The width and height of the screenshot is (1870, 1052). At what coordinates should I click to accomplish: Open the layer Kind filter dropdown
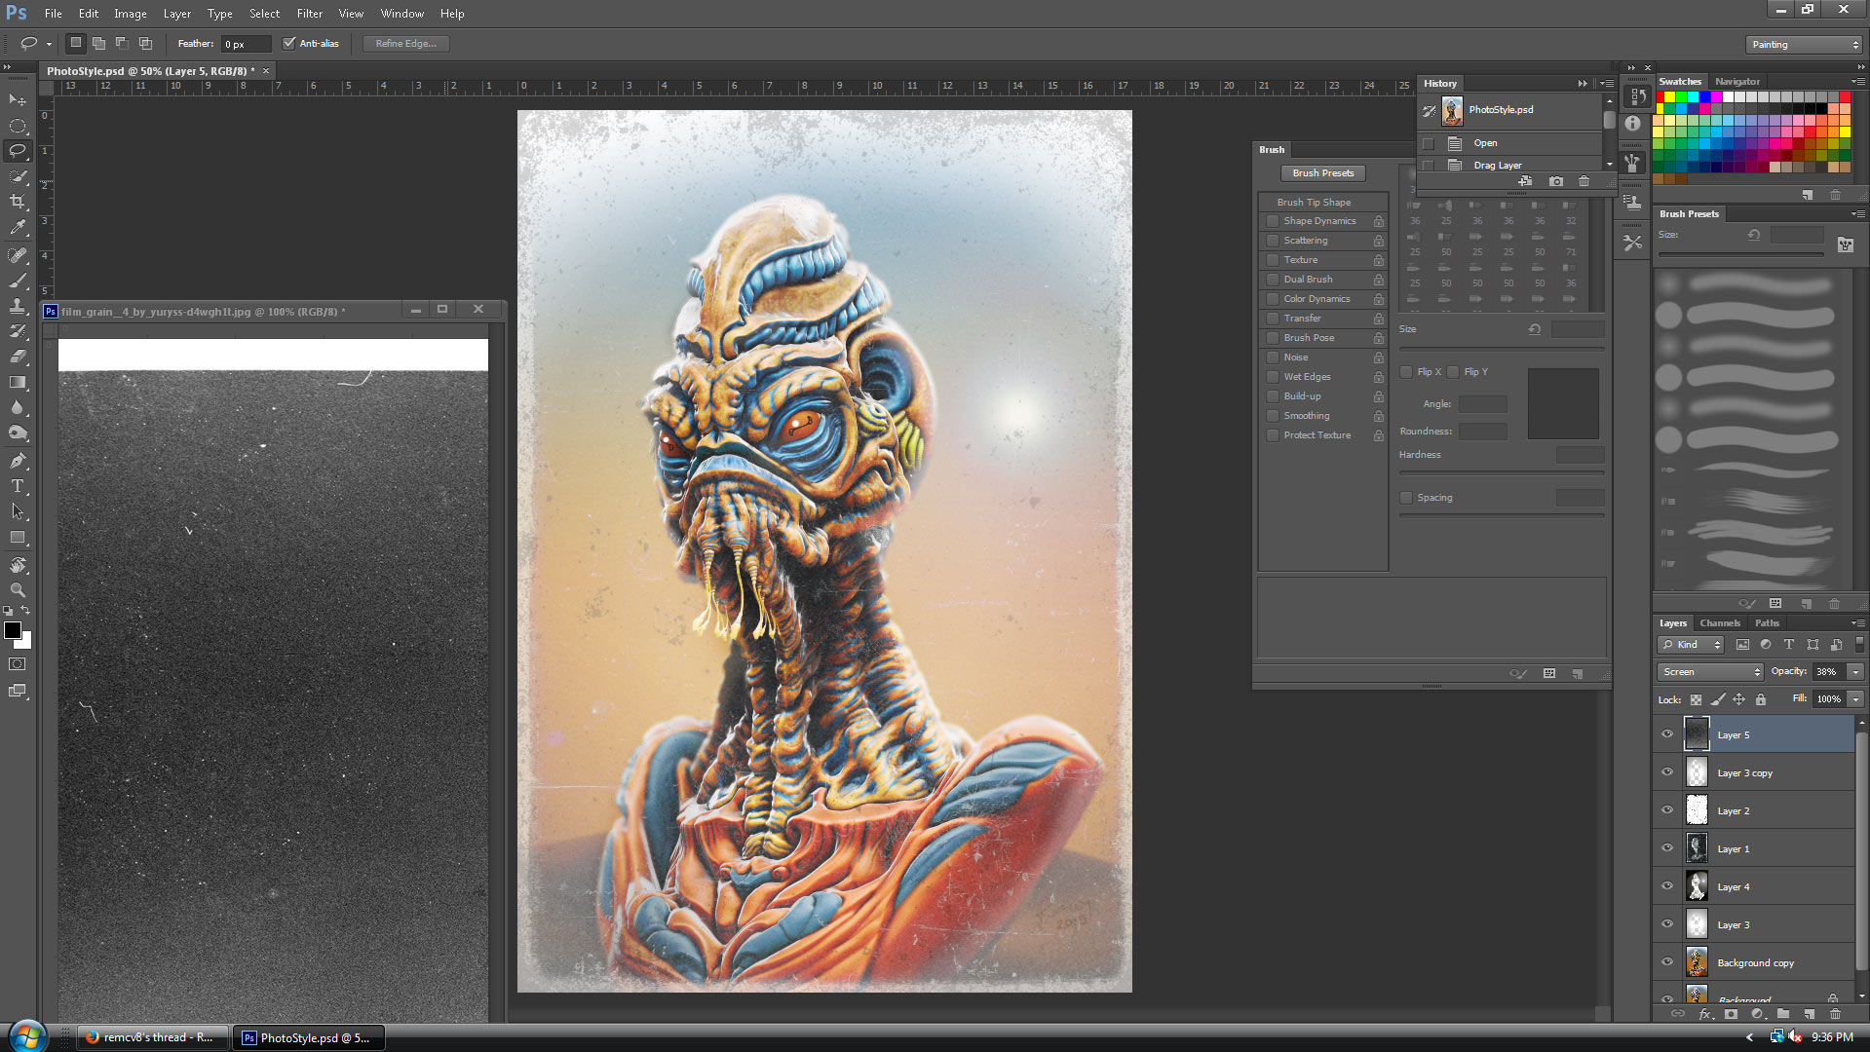(x=1691, y=645)
